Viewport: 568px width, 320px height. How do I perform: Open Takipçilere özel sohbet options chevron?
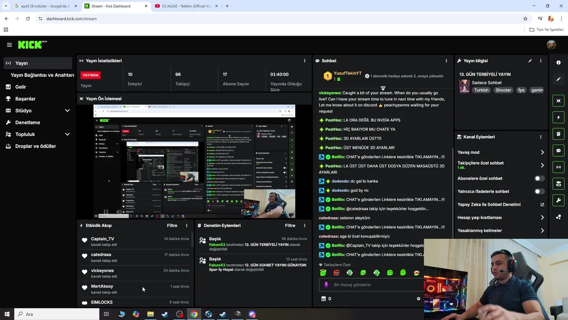pos(542,165)
